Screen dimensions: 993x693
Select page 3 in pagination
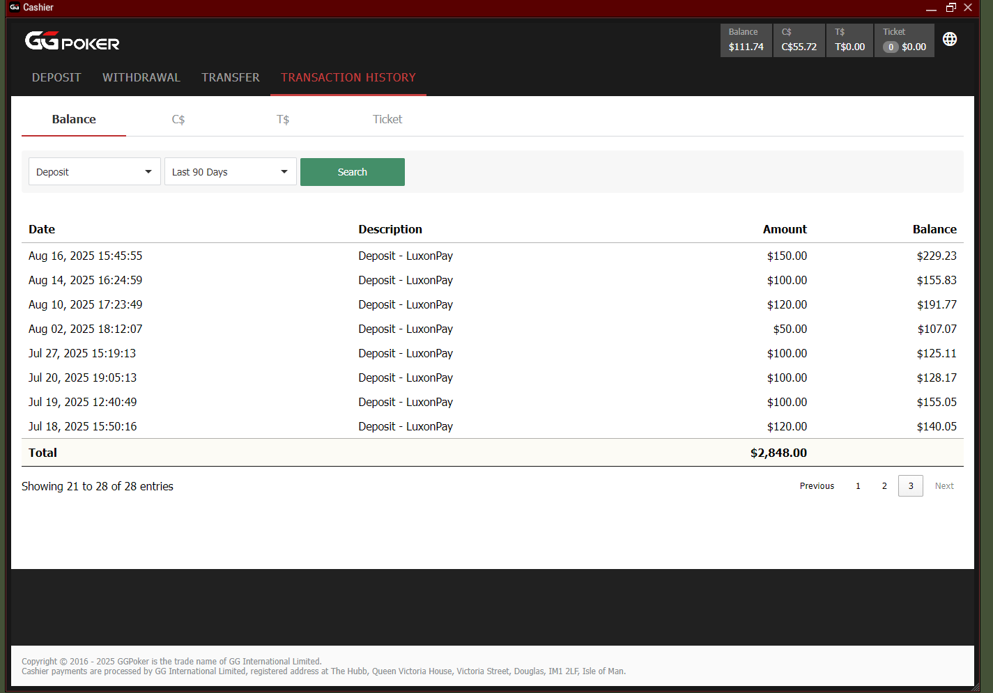pos(911,486)
